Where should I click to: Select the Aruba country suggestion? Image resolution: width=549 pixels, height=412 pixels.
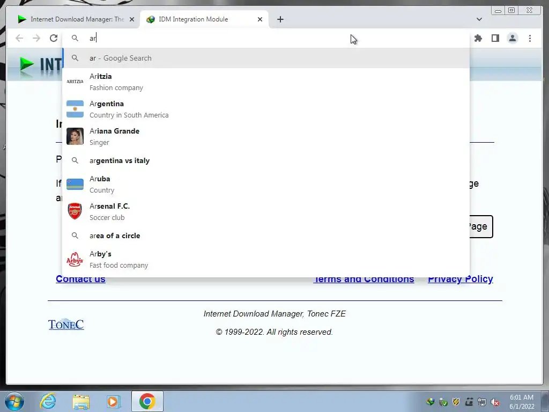(x=266, y=185)
